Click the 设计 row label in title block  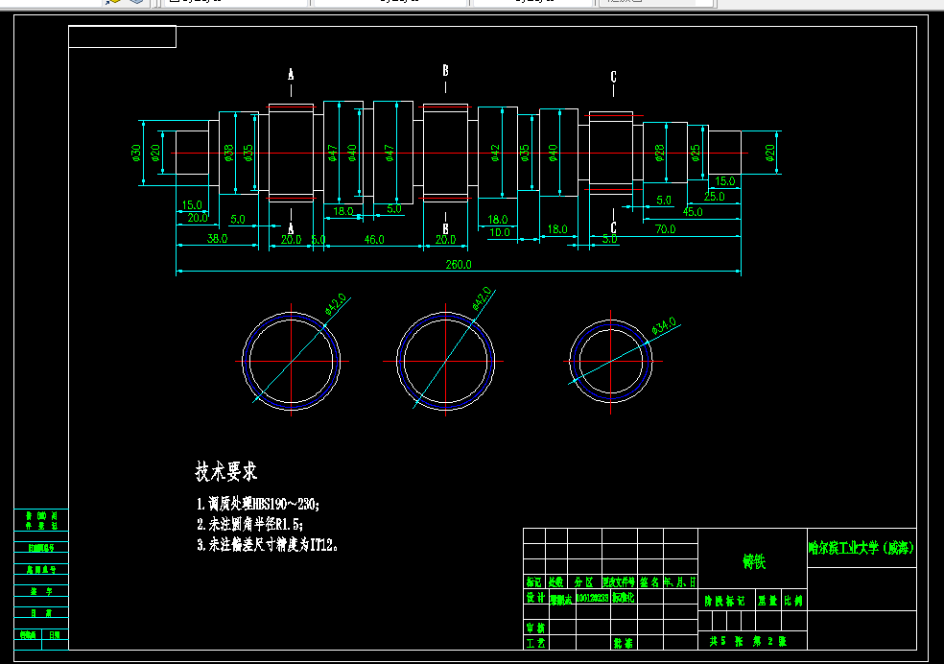click(x=535, y=597)
